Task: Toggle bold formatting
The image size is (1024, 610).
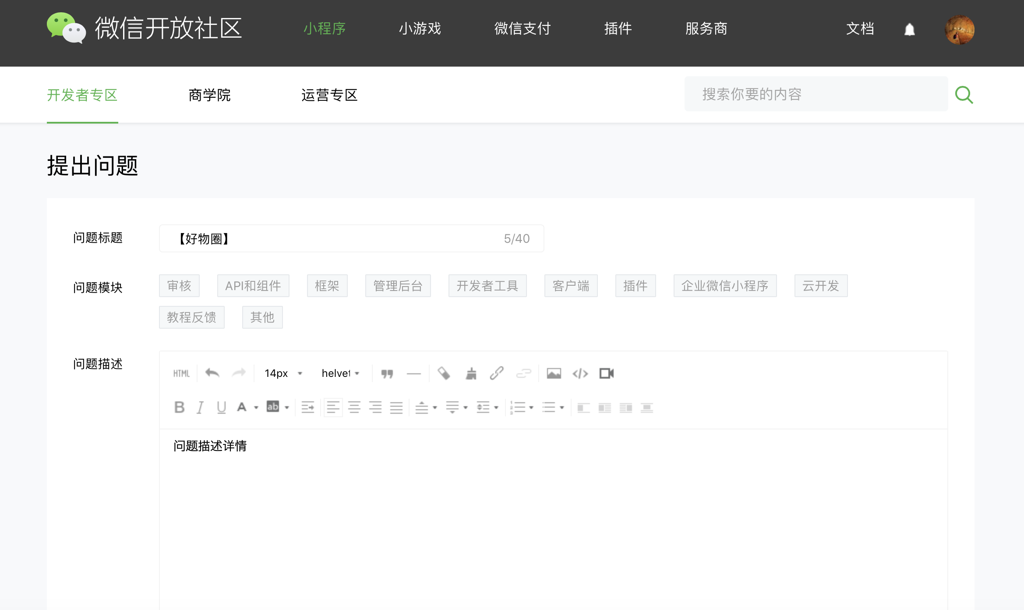Action: pos(179,408)
